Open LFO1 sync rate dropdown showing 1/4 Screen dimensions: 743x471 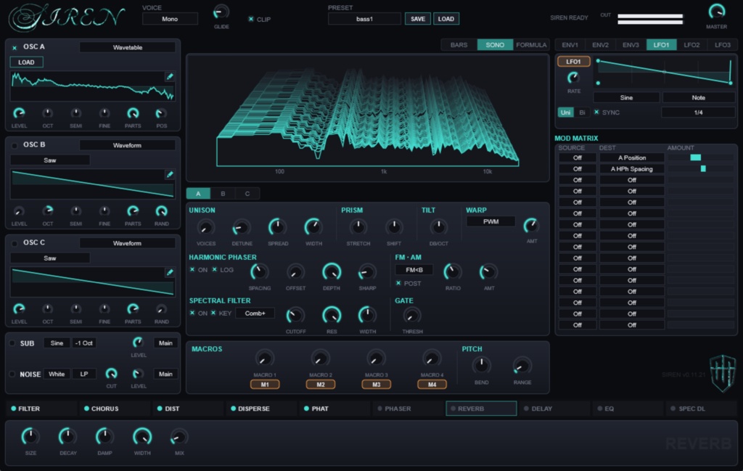(x=698, y=112)
